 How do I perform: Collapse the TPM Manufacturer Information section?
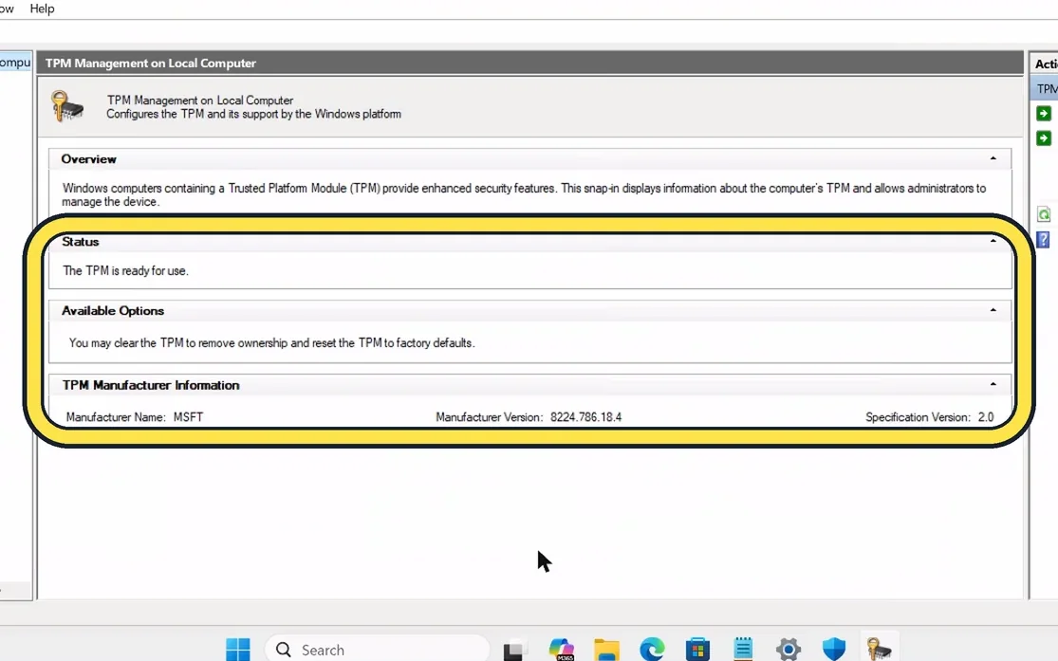pyautogui.click(x=993, y=384)
